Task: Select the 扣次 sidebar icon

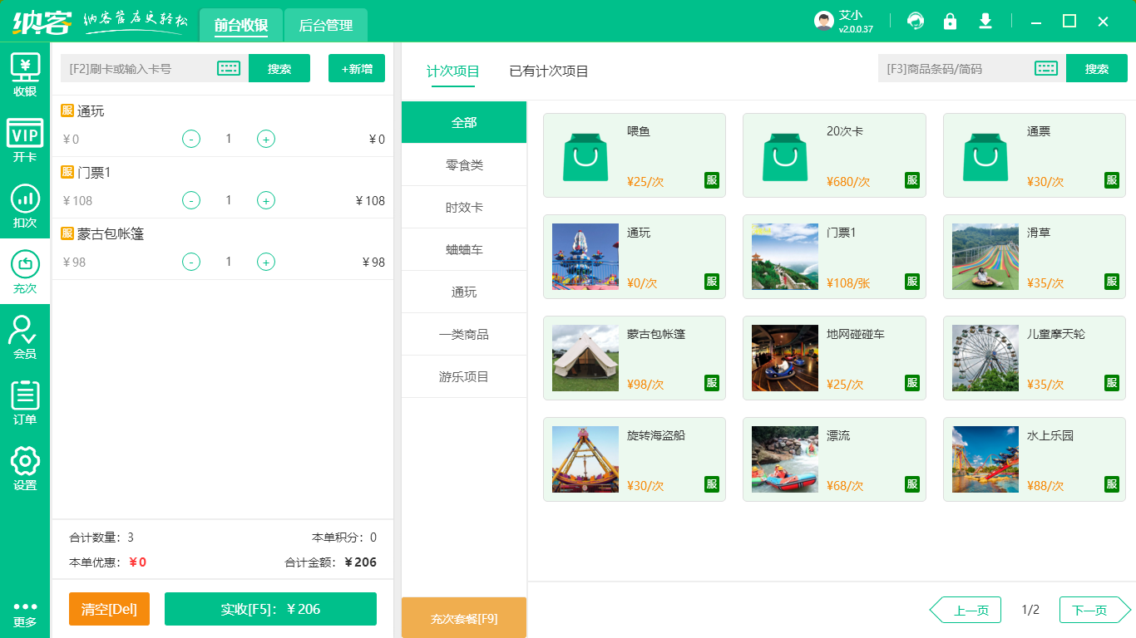Action: [24, 206]
